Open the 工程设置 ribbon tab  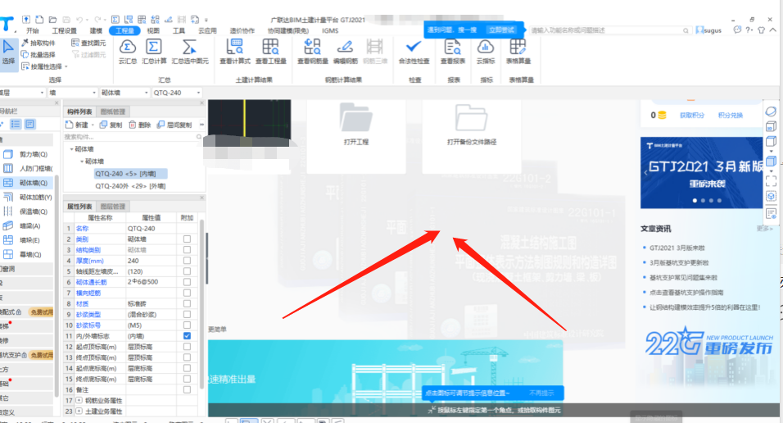click(65, 30)
